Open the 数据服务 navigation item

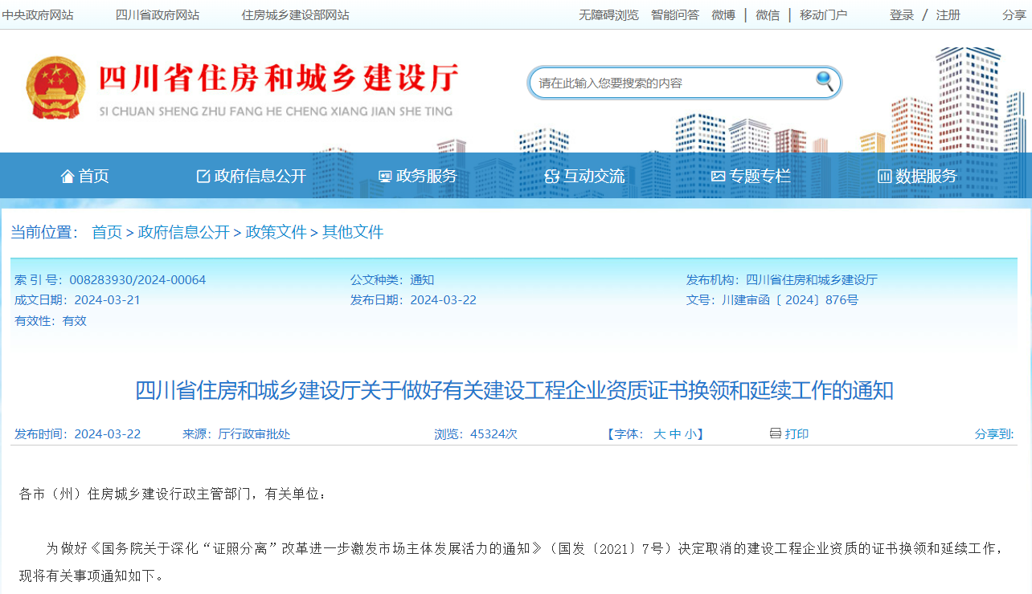click(x=917, y=176)
